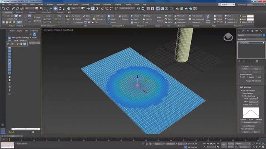Expand the Geometry (All) panel arrow
Viewport: 266px width, 149px height.
click(124, 26)
